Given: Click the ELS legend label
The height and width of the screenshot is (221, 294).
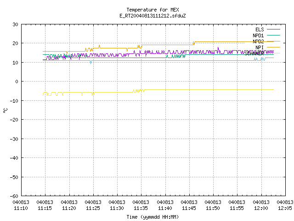Looking at the screenshot, I should 260,29.
